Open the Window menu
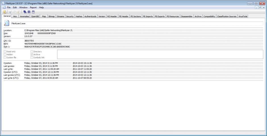267x136 pixels. [x=23, y=7]
